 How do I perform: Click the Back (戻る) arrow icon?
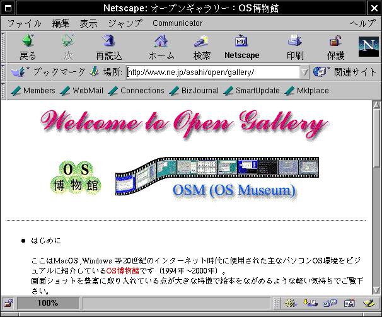tap(28, 40)
